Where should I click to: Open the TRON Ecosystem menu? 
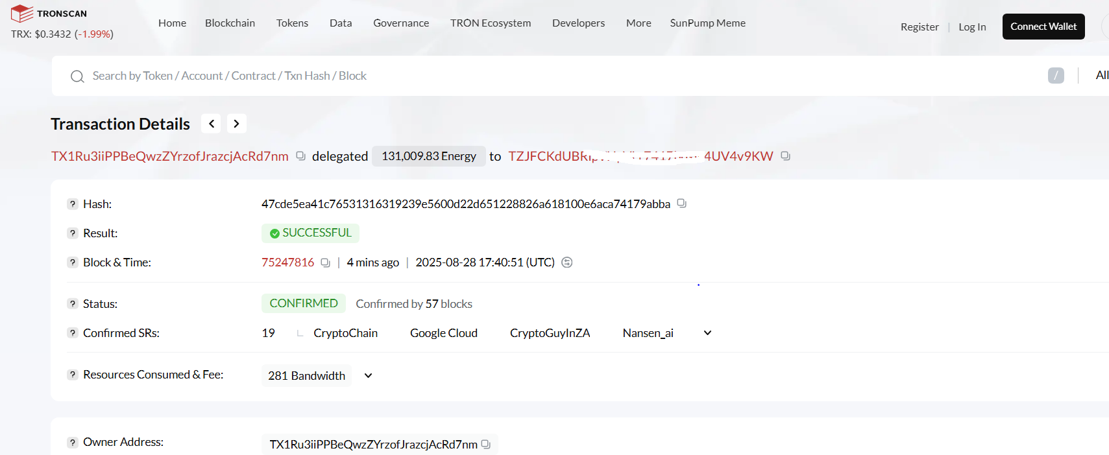tap(491, 23)
